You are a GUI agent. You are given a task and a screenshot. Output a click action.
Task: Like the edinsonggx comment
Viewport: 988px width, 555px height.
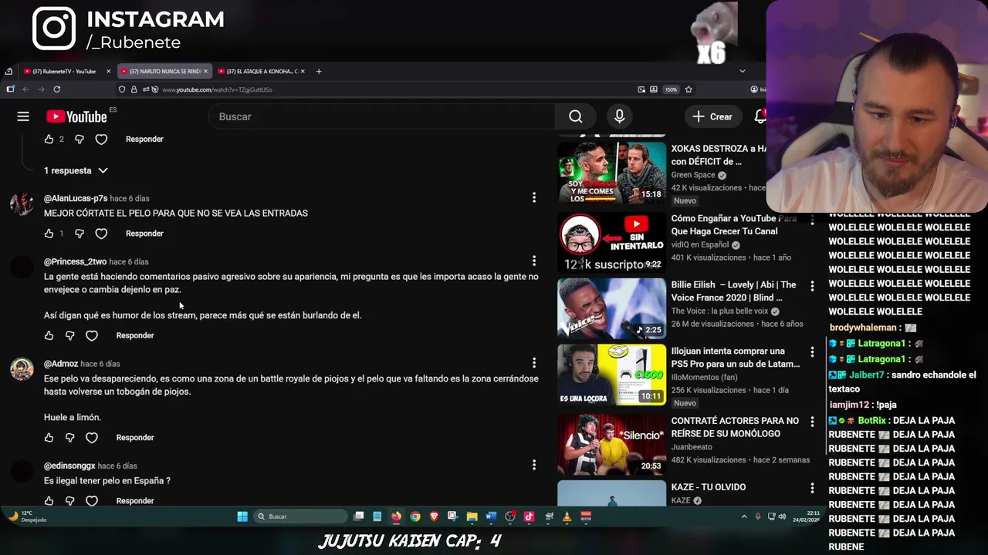click(x=49, y=501)
